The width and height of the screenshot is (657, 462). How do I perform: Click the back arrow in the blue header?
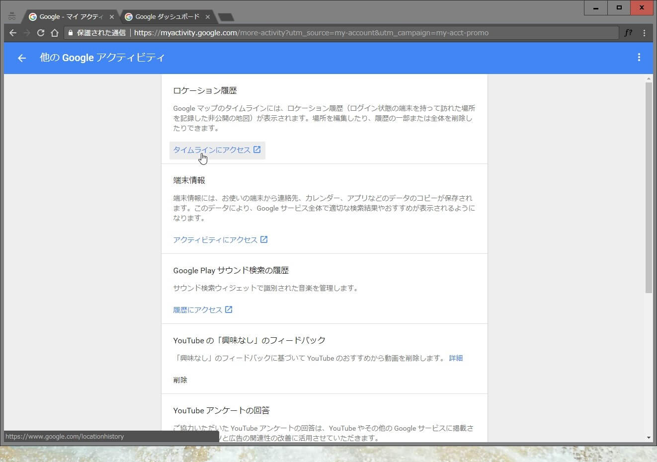point(22,58)
